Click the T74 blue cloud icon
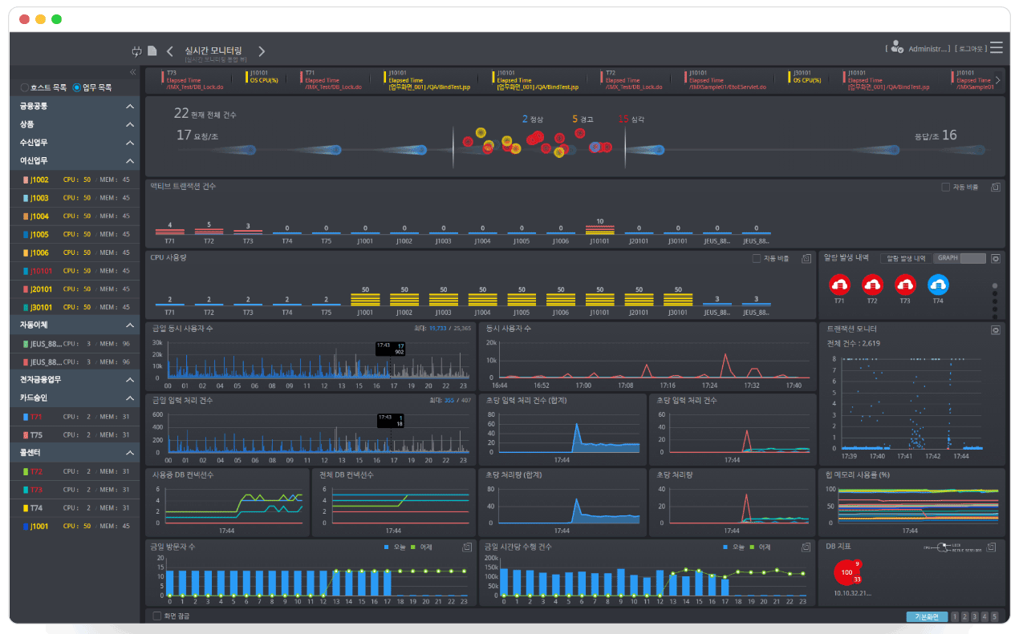Image resolution: width=1019 pixels, height=634 pixels. click(x=938, y=284)
